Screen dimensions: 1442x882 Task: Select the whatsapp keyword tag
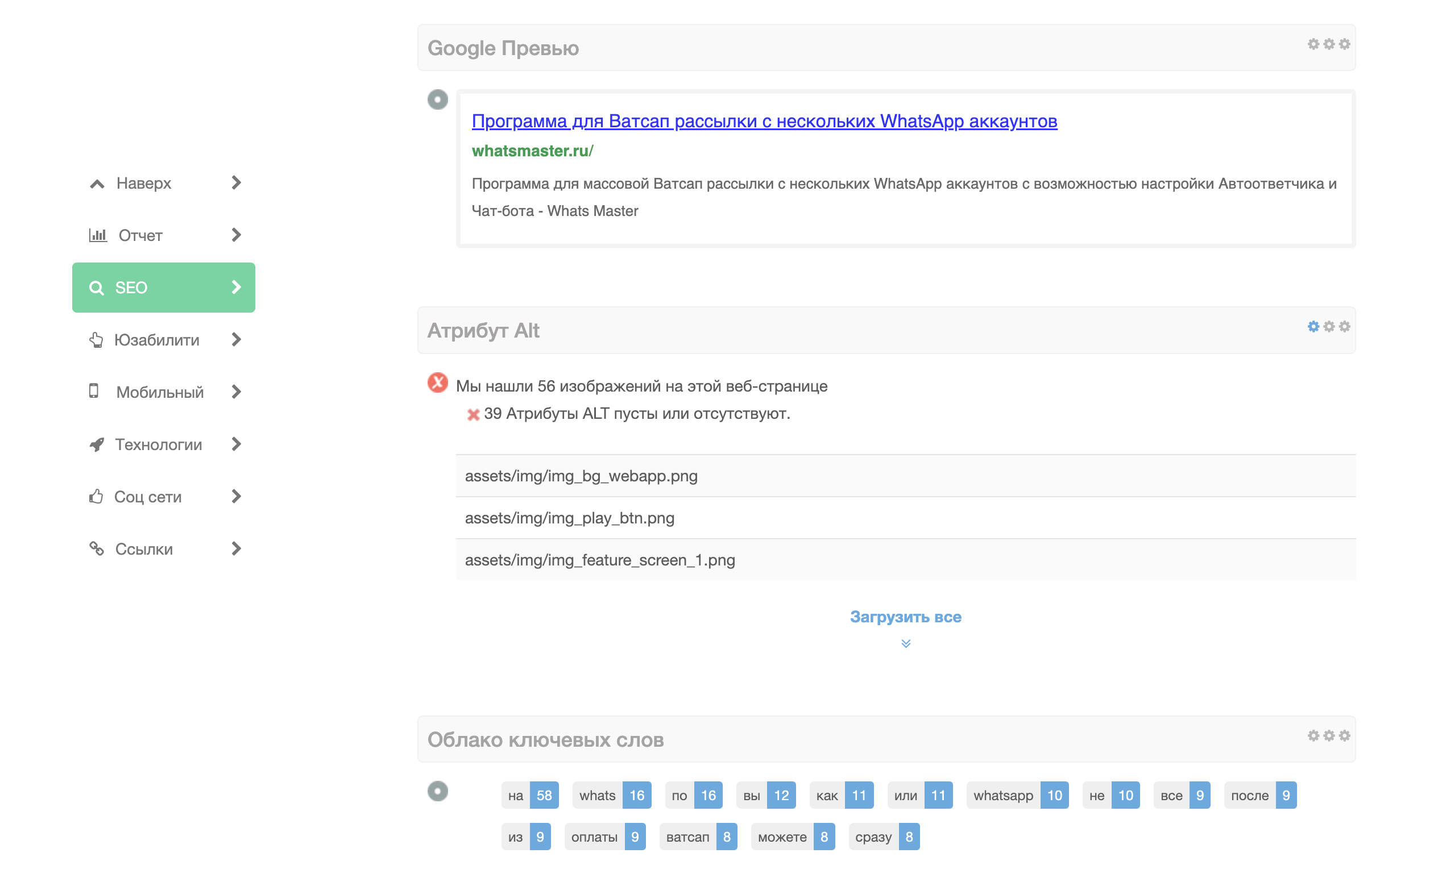1002,795
